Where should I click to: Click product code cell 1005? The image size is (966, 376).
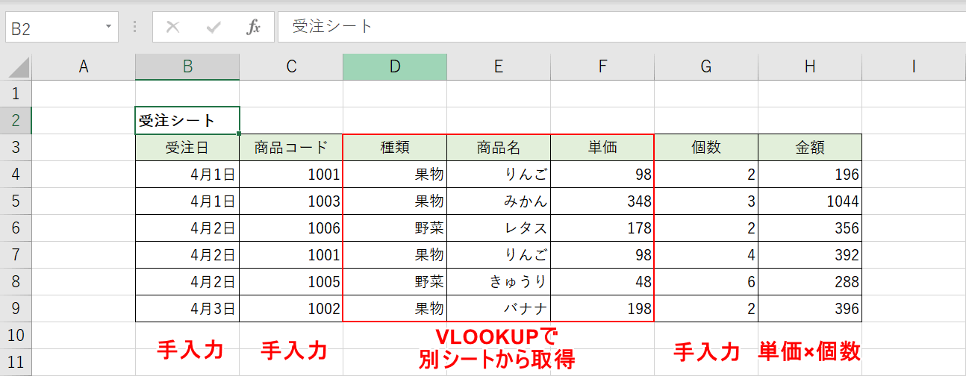(291, 282)
